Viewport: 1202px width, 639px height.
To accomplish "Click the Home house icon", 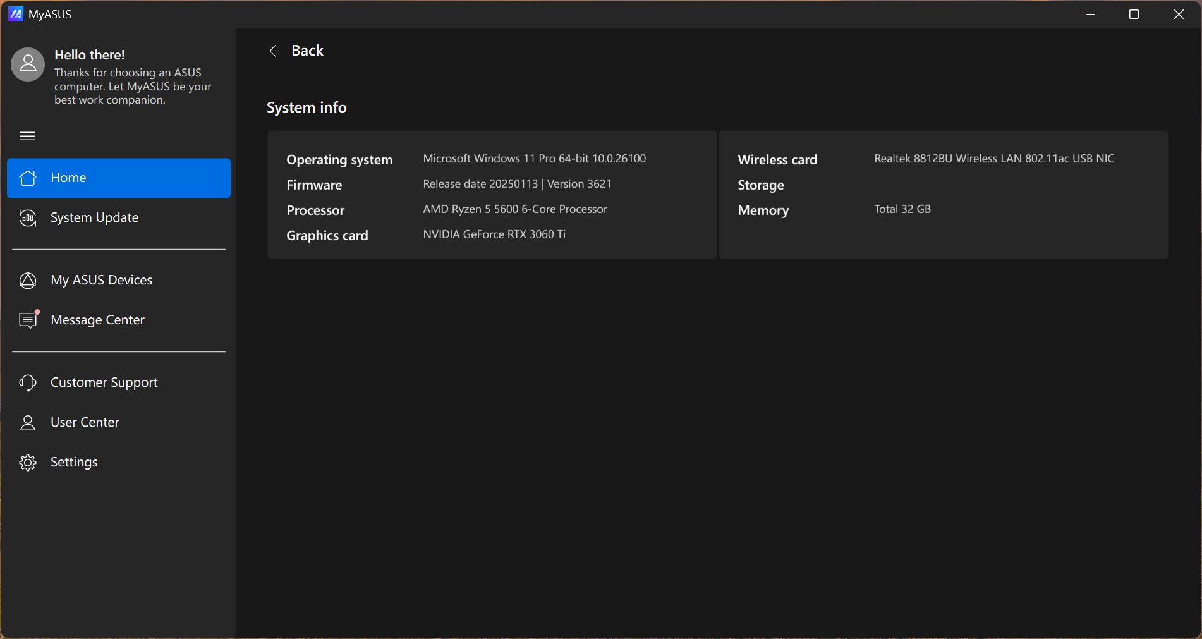I will point(28,178).
